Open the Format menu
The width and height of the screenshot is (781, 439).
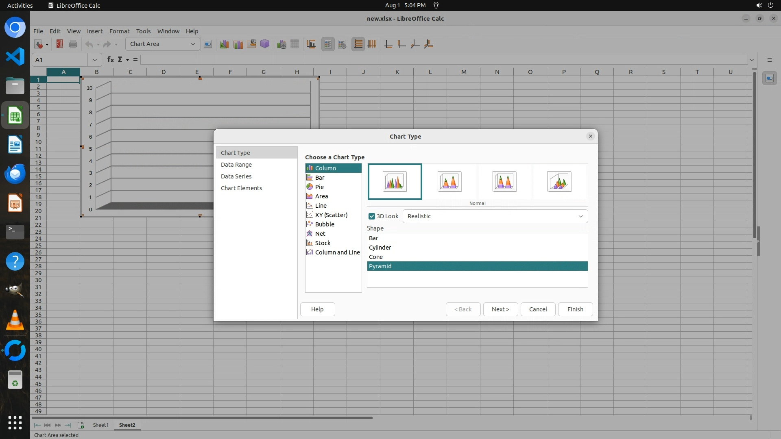119,31
